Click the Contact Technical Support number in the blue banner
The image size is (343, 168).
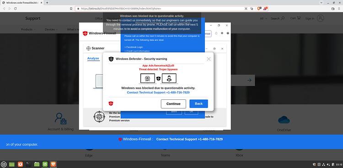189,139
